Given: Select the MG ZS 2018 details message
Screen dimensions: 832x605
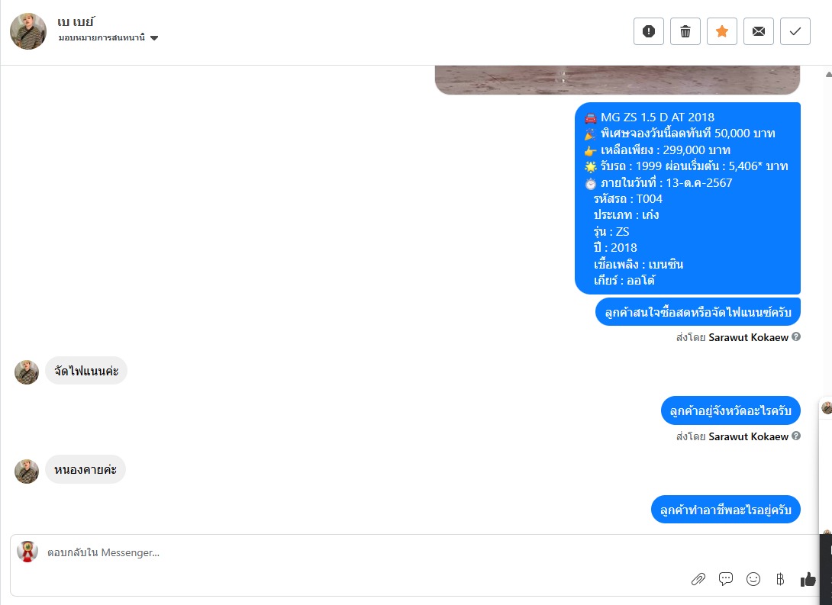Looking at the screenshot, I should coord(687,198).
